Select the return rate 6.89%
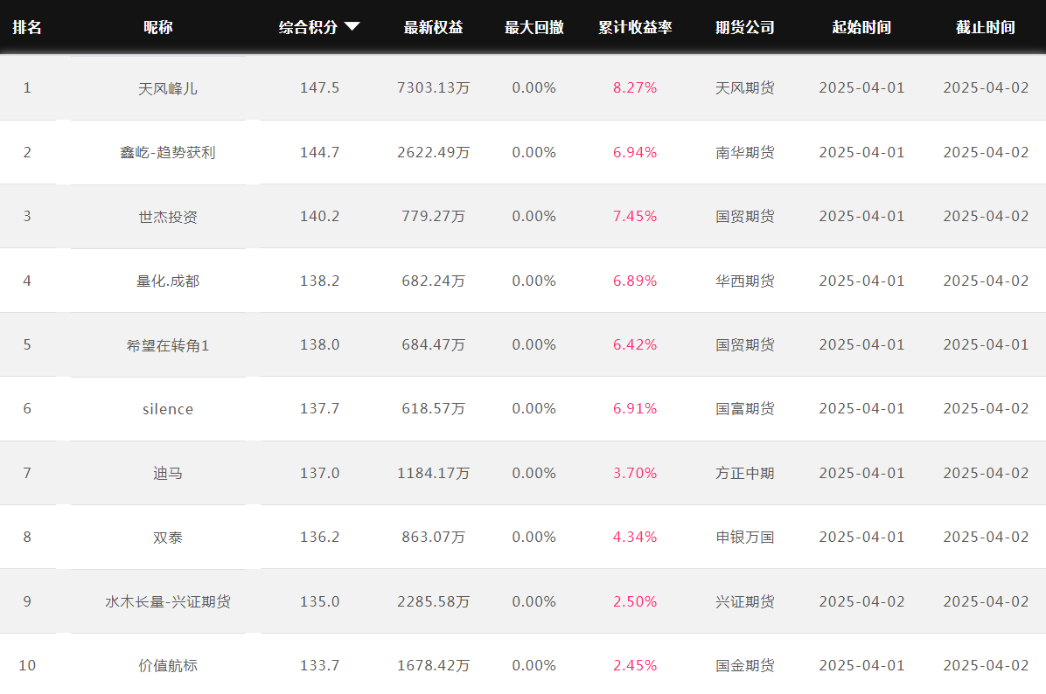This screenshot has height=694, width=1046. [x=635, y=281]
